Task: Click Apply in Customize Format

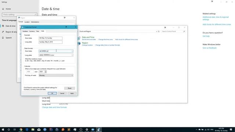Action: pyautogui.click(x=72, y=93)
